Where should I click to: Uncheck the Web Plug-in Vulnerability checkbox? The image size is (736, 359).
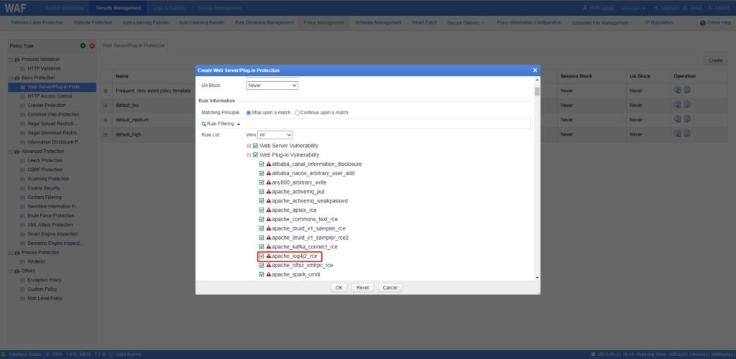click(x=255, y=154)
